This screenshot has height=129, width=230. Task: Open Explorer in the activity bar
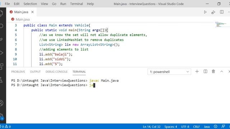click(x=1, y=13)
